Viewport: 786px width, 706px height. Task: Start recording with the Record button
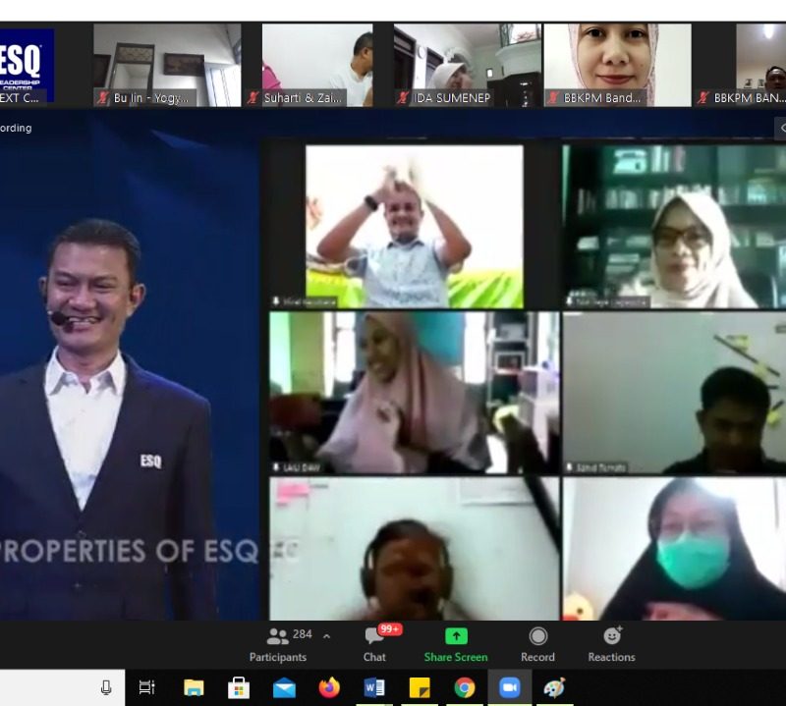click(537, 644)
